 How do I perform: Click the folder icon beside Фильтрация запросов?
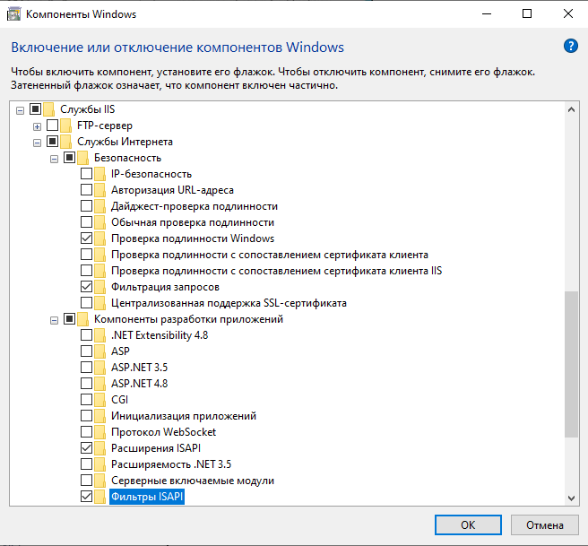[x=100, y=287]
